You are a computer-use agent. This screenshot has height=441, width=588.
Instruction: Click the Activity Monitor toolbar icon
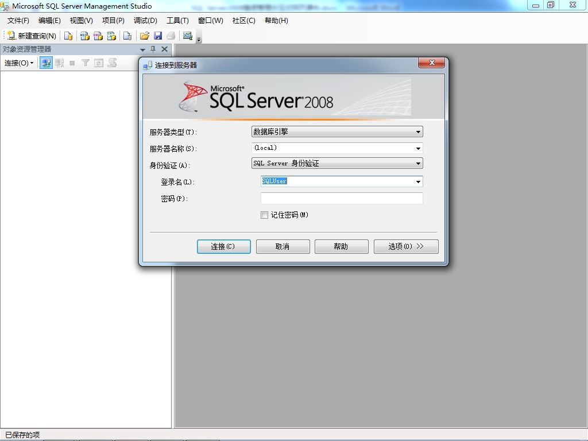click(188, 36)
